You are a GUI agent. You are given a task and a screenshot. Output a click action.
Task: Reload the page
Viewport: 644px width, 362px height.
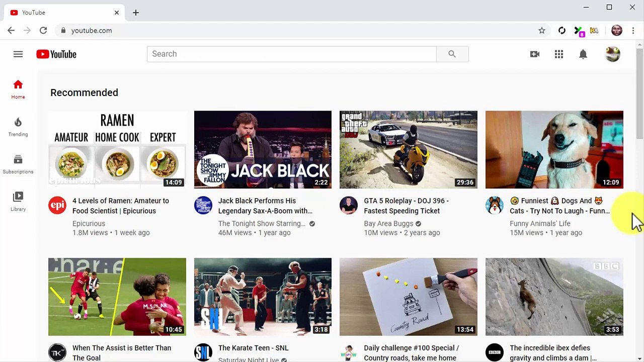pyautogui.click(x=43, y=31)
